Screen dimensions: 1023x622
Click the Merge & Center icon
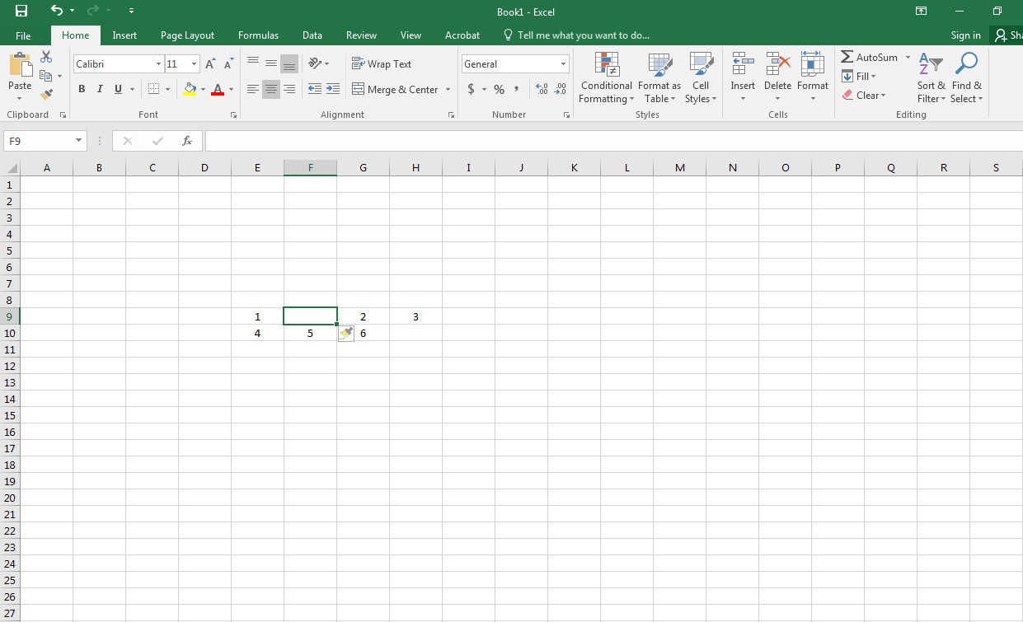pos(396,89)
